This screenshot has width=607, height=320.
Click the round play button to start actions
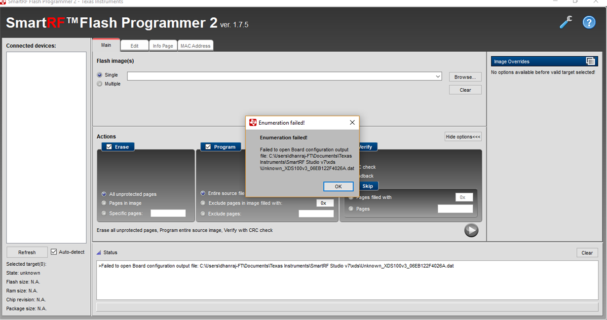click(x=471, y=230)
